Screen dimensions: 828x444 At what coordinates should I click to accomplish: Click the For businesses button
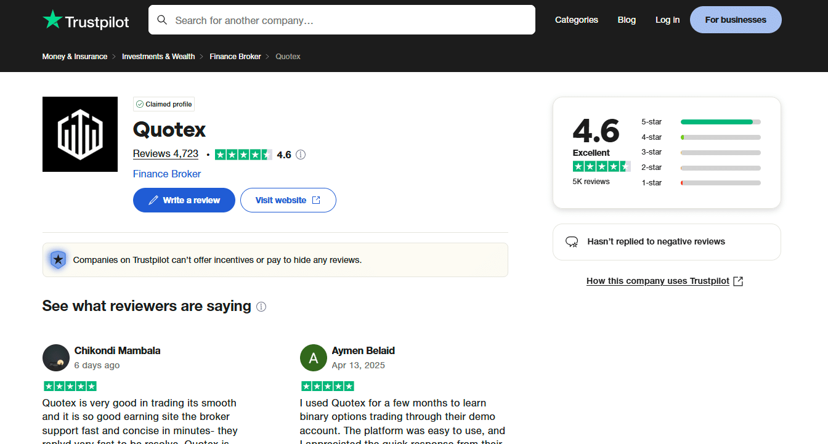[736, 20]
